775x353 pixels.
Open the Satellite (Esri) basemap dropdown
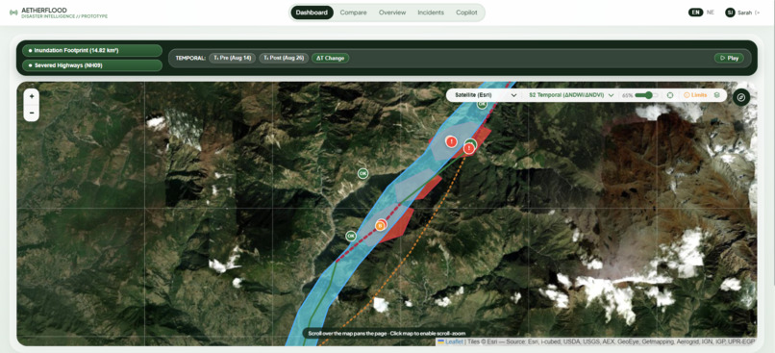(x=485, y=95)
